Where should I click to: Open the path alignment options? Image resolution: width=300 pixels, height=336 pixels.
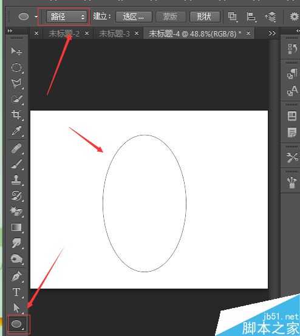[x=251, y=16]
